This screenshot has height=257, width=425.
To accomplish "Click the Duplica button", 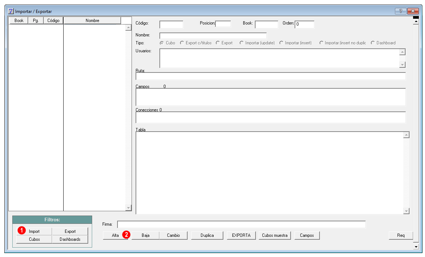I will [207, 235].
